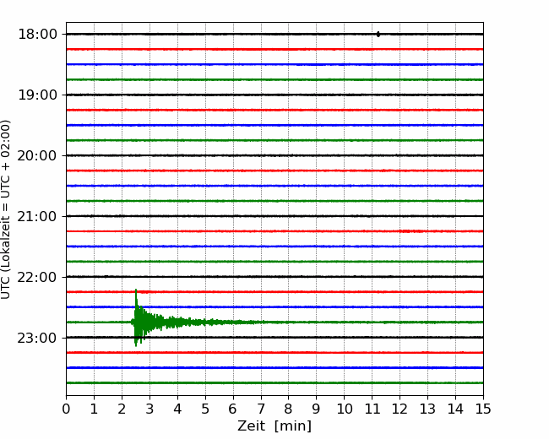Click the UTC Lokalzeit vertical axis title
The width and height of the screenshot is (549, 439).
(x=6, y=209)
